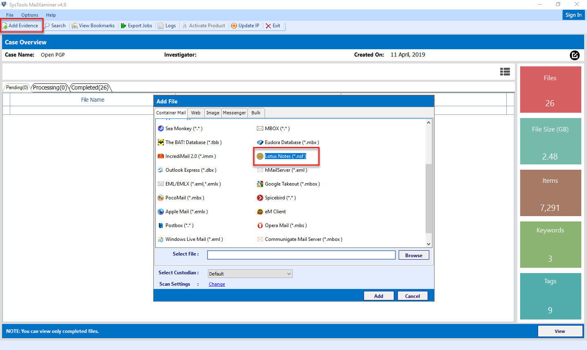Screen dimensions: 587x350
Task: Select the Spicebird icon
Action: point(260,198)
